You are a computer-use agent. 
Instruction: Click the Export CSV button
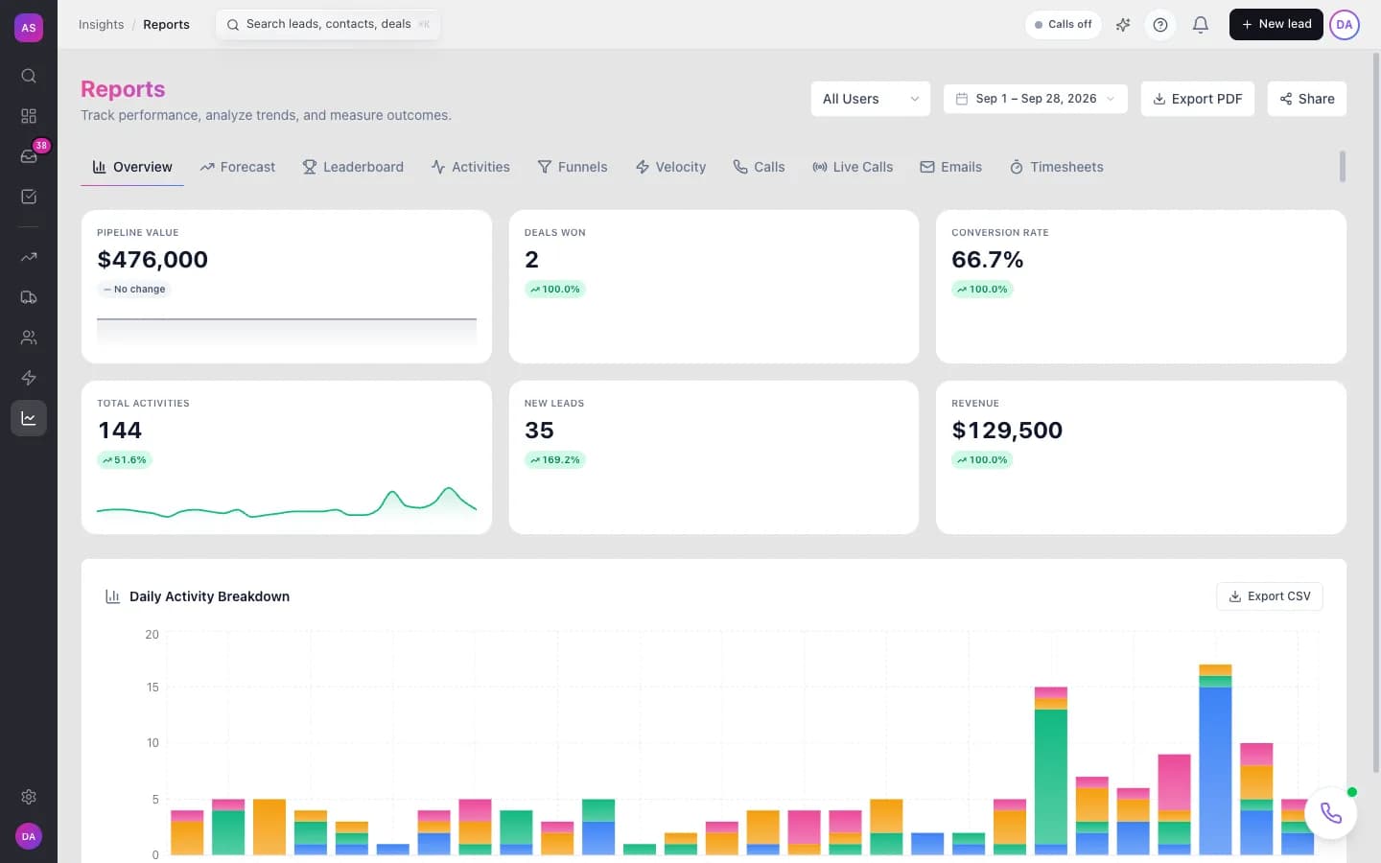pyautogui.click(x=1270, y=596)
